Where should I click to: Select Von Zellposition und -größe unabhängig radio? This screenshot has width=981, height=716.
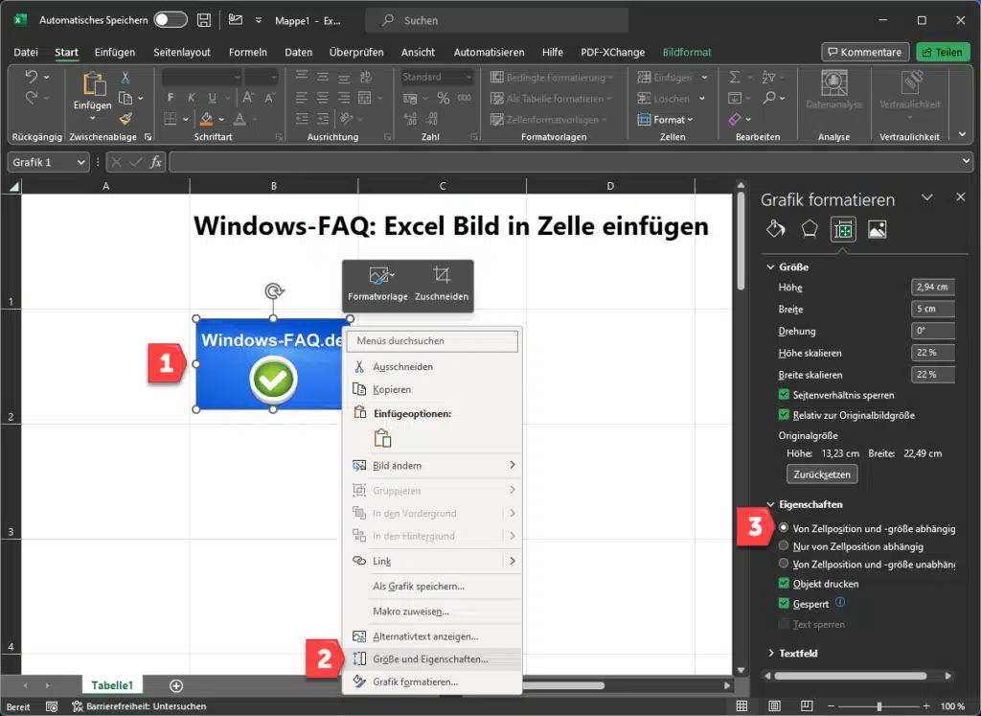click(x=784, y=564)
